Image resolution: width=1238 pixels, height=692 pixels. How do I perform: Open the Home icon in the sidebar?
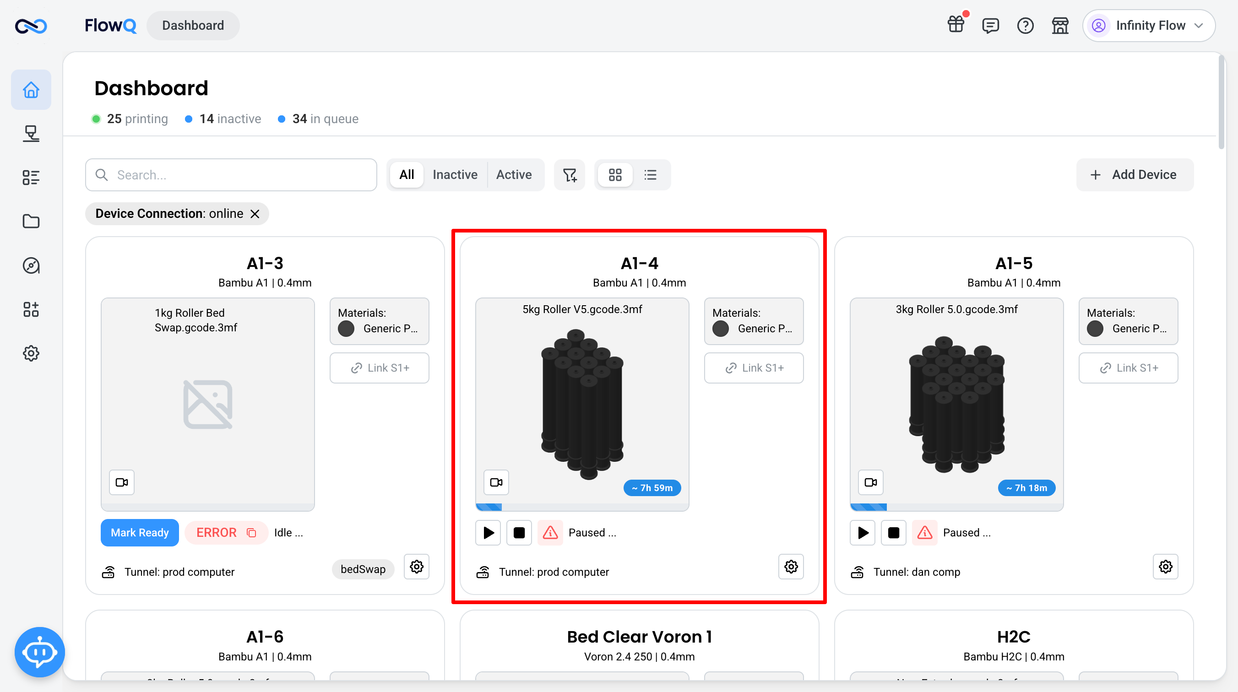coord(31,90)
